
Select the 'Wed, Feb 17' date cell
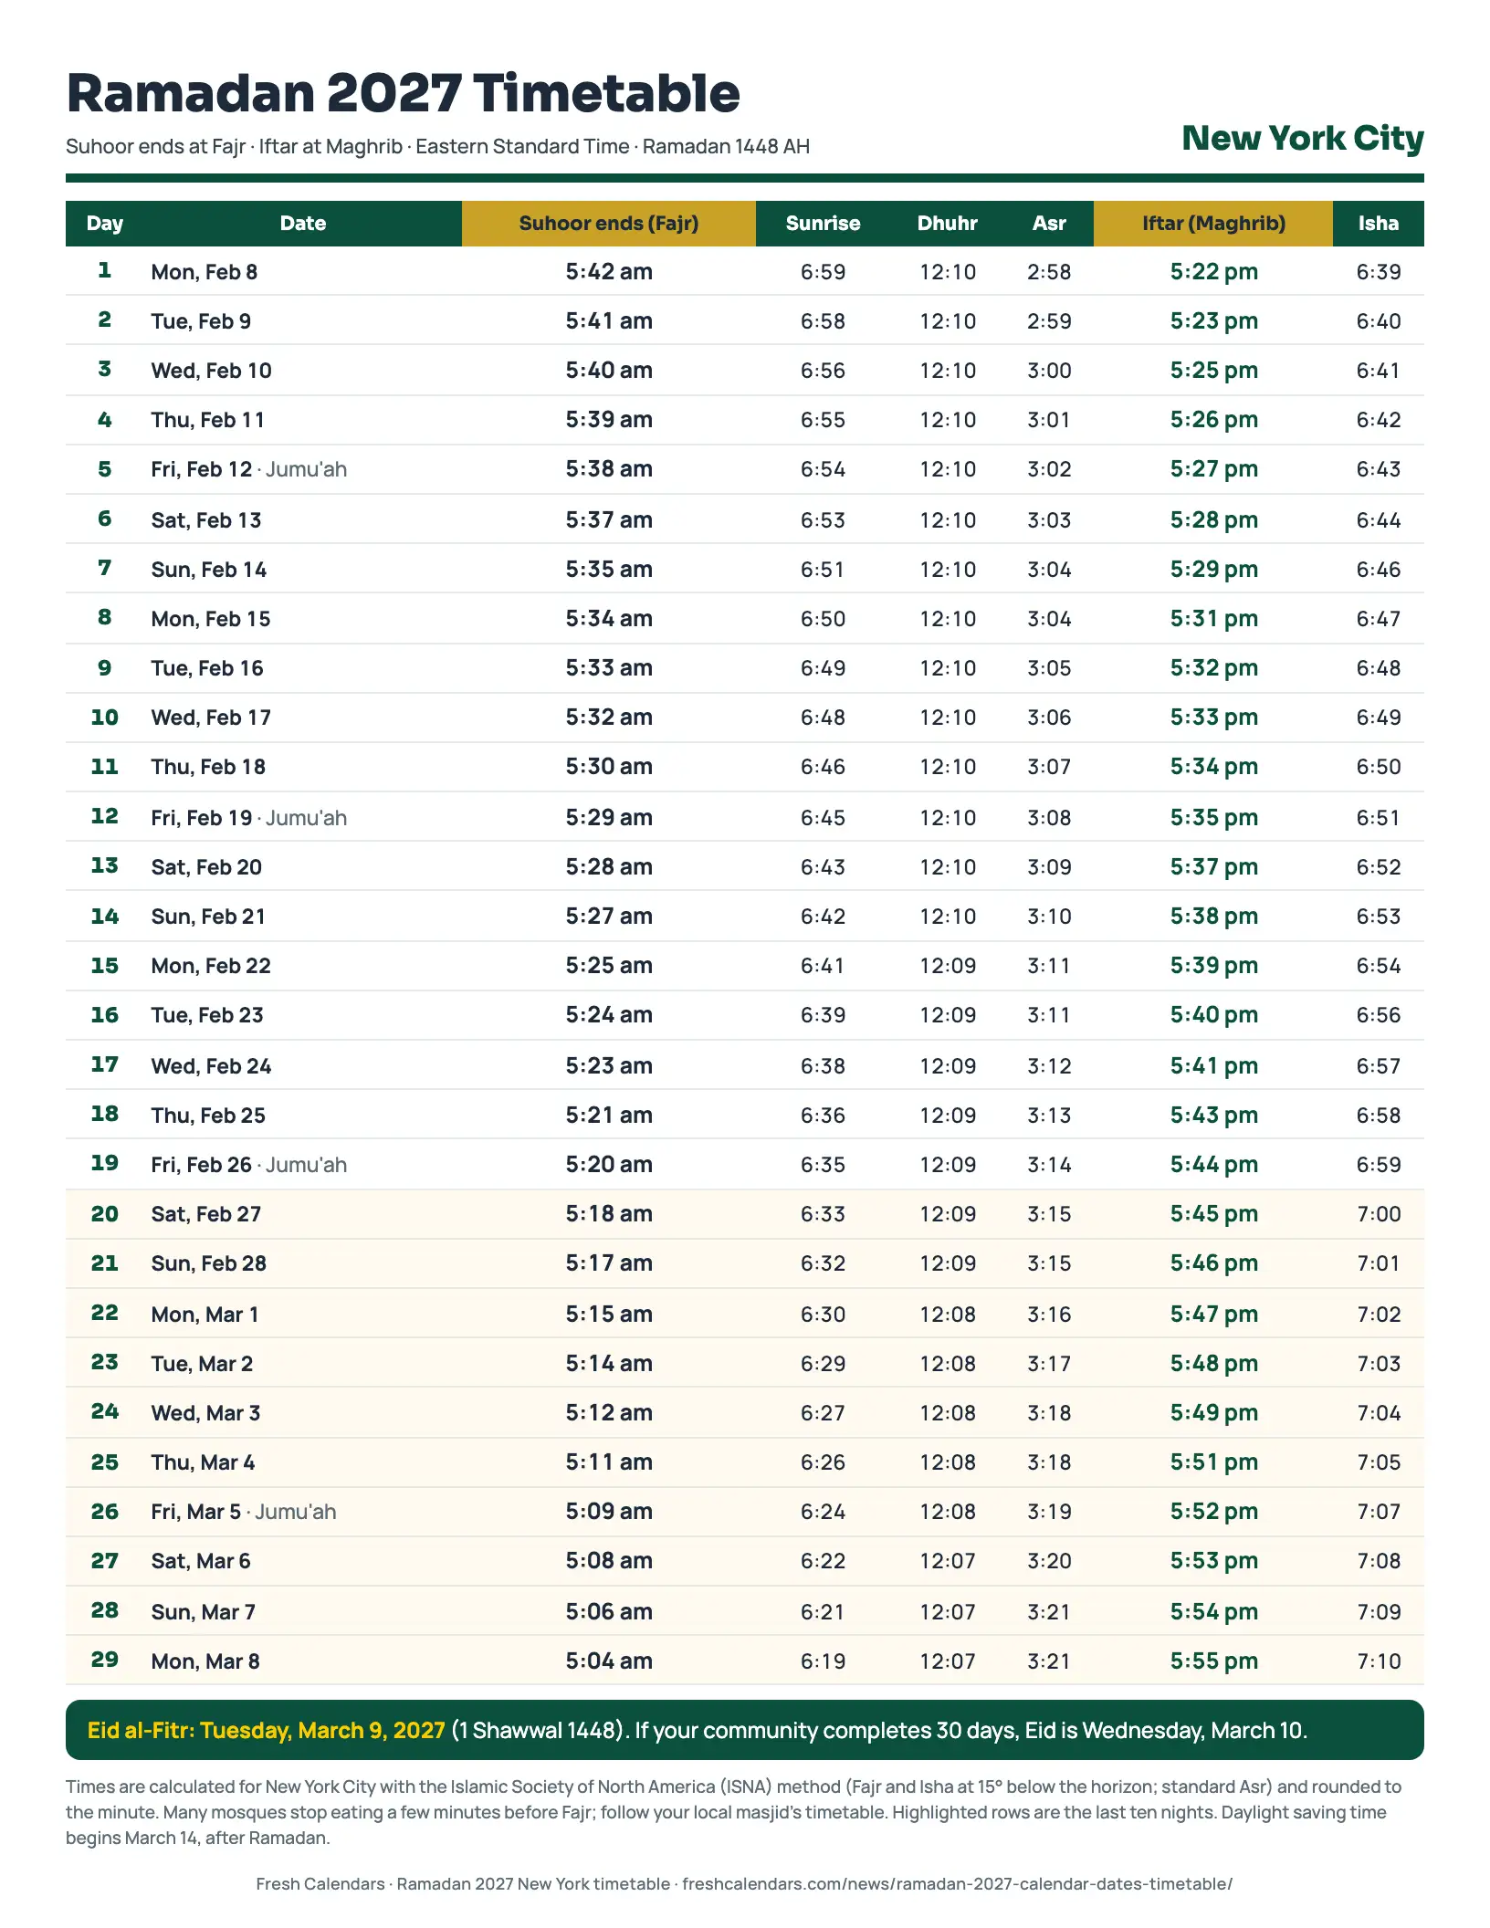[x=211, y=718]
